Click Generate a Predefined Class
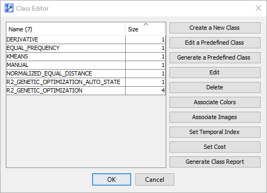267x193 pixels. point(215,57)
